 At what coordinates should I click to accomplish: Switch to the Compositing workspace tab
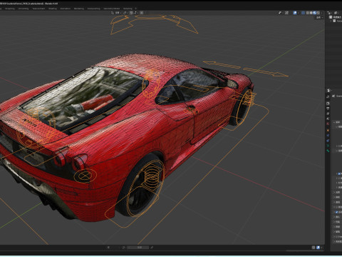click(x=93, y=9)
